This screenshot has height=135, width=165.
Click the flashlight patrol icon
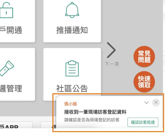[x=6, y=68]
